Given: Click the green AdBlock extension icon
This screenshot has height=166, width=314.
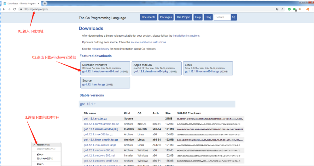Looking at the screenshot, I should click(x=289, y=9).
